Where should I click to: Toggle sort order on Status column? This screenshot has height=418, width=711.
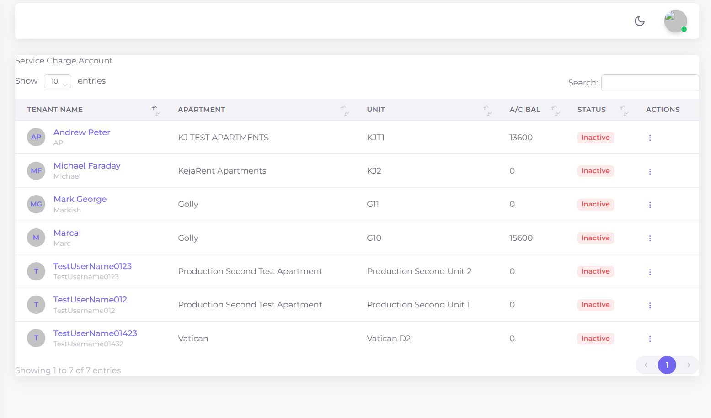coord(624,110)
